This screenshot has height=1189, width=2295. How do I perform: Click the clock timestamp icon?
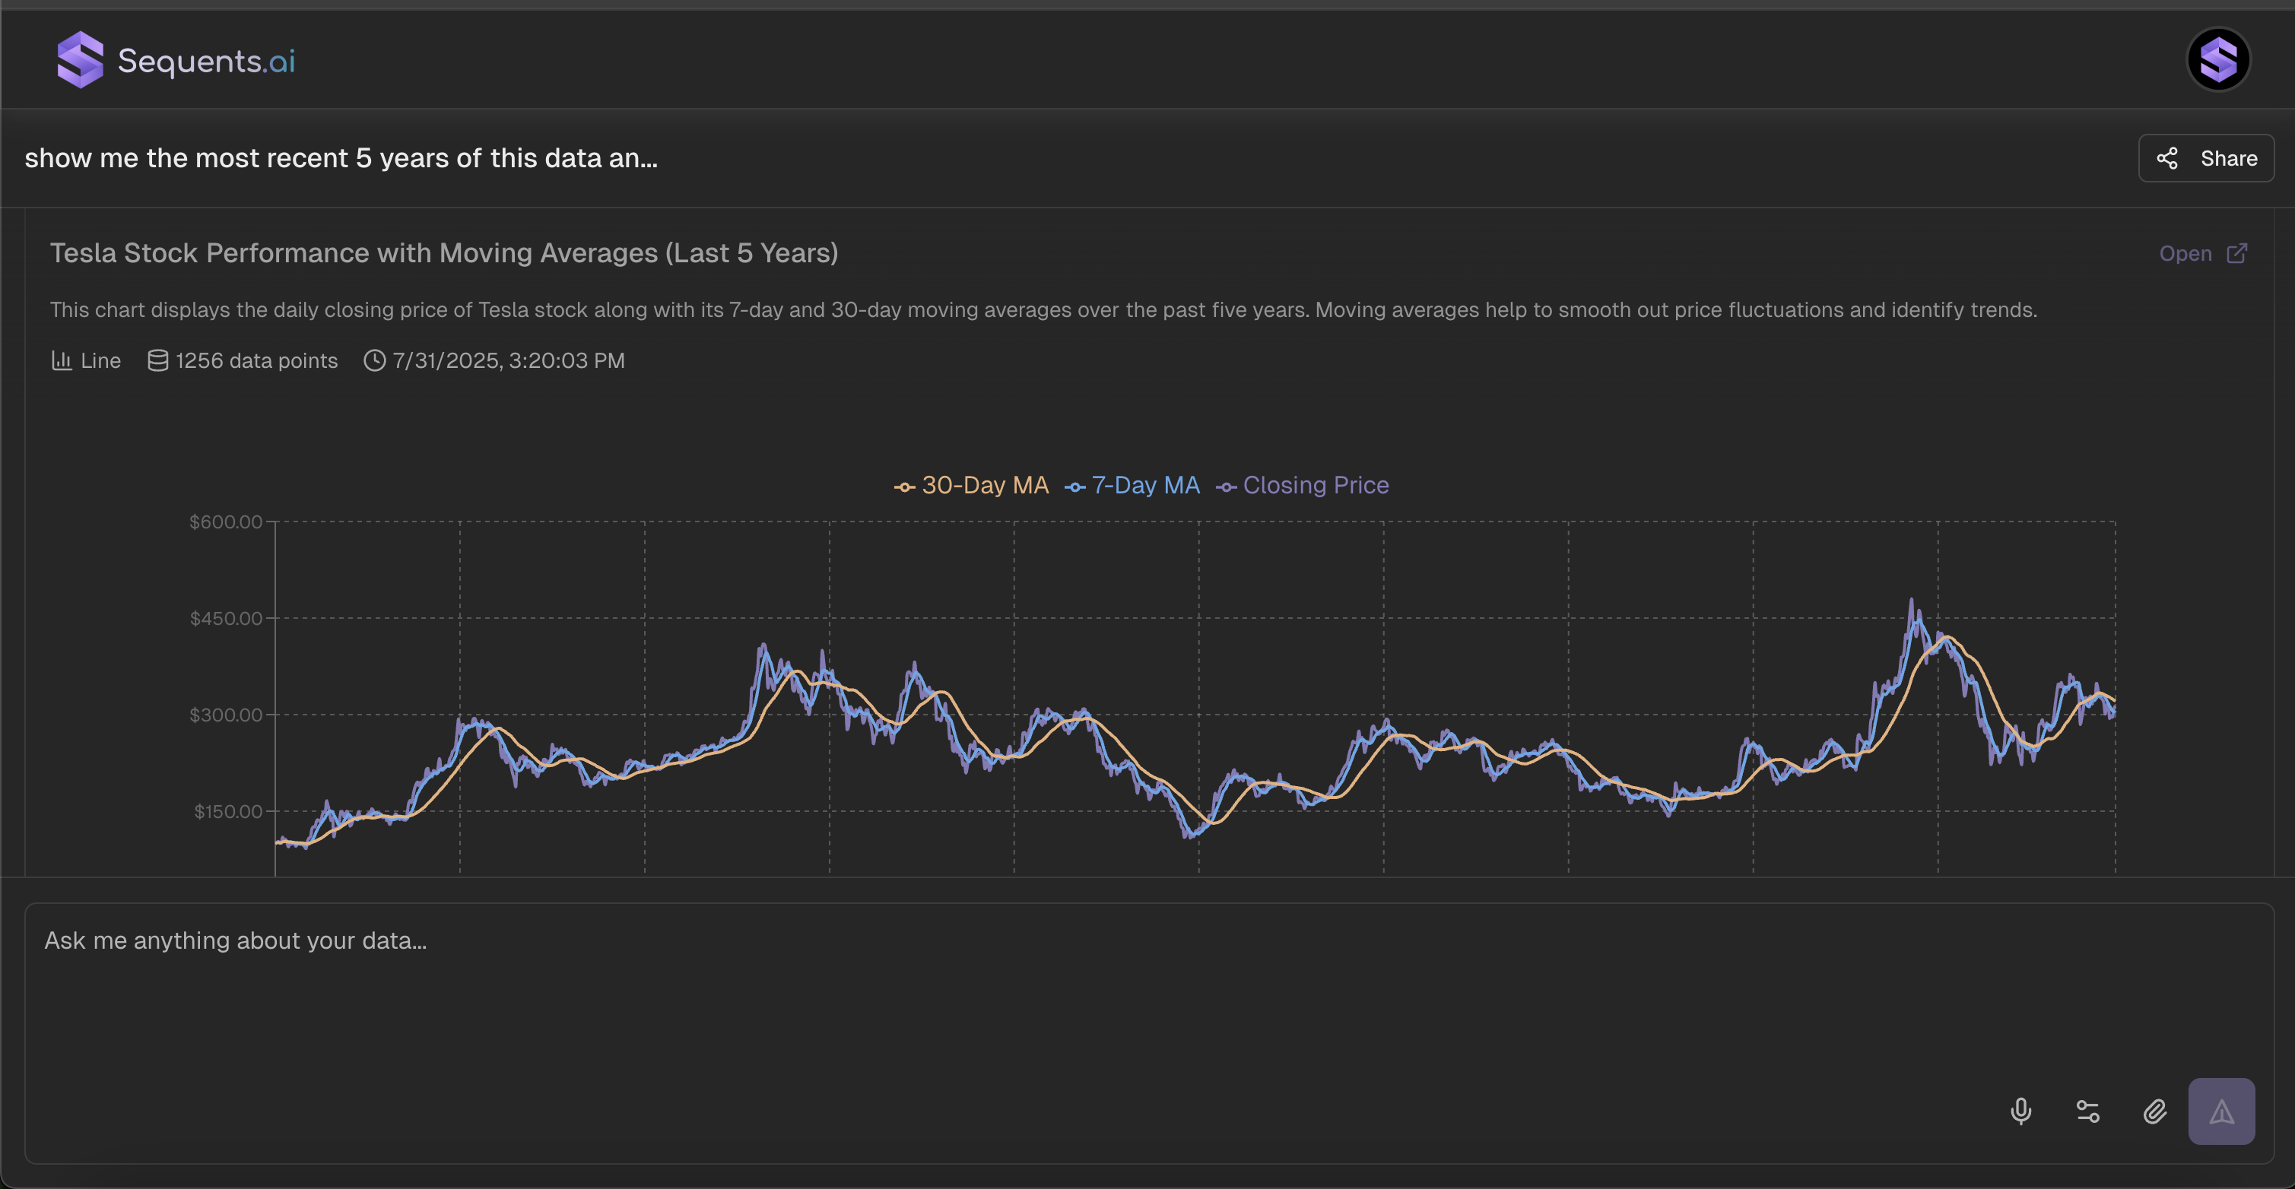374,360
